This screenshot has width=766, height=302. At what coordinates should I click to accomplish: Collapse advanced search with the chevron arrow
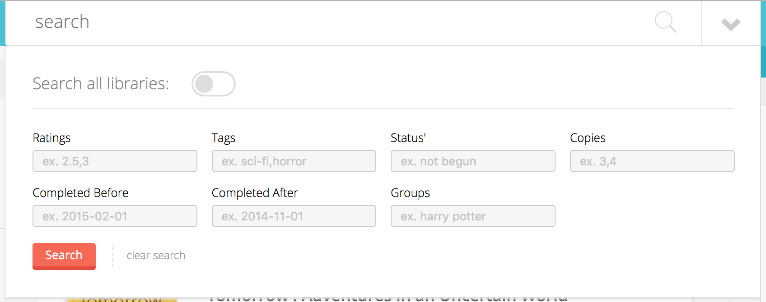tap(731, 24)
